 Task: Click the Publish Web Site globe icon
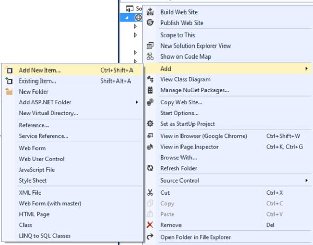click(150, 23)
